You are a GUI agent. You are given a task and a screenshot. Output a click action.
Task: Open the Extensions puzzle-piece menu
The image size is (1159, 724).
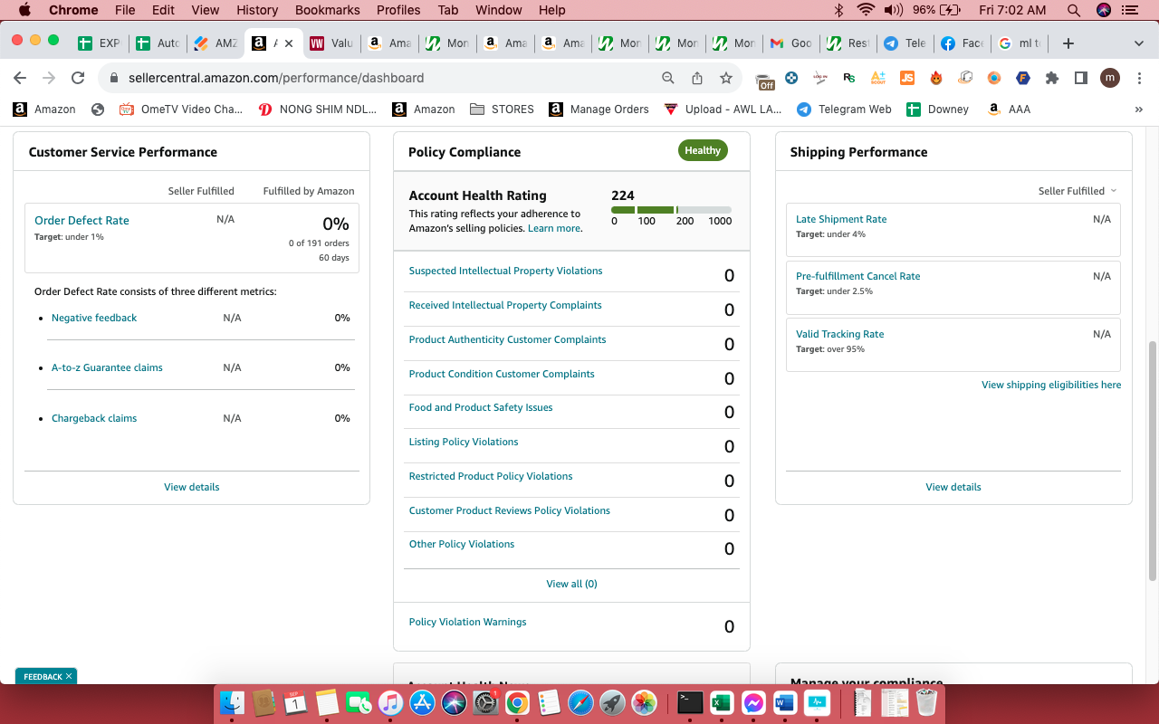1052,78
